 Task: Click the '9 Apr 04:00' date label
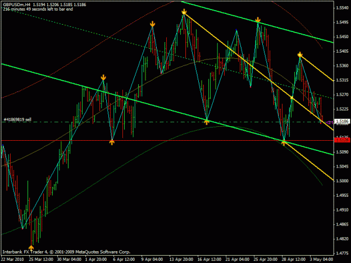tap(152, 259)
